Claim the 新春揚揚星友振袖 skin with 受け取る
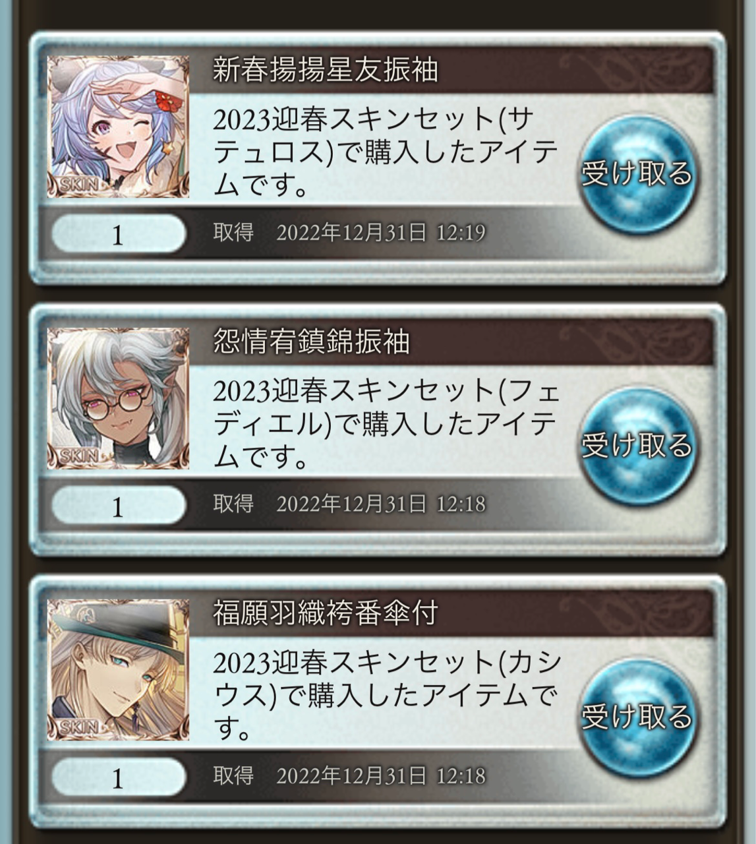This screenshot has height=844, width=756. (x=637, y=174)
